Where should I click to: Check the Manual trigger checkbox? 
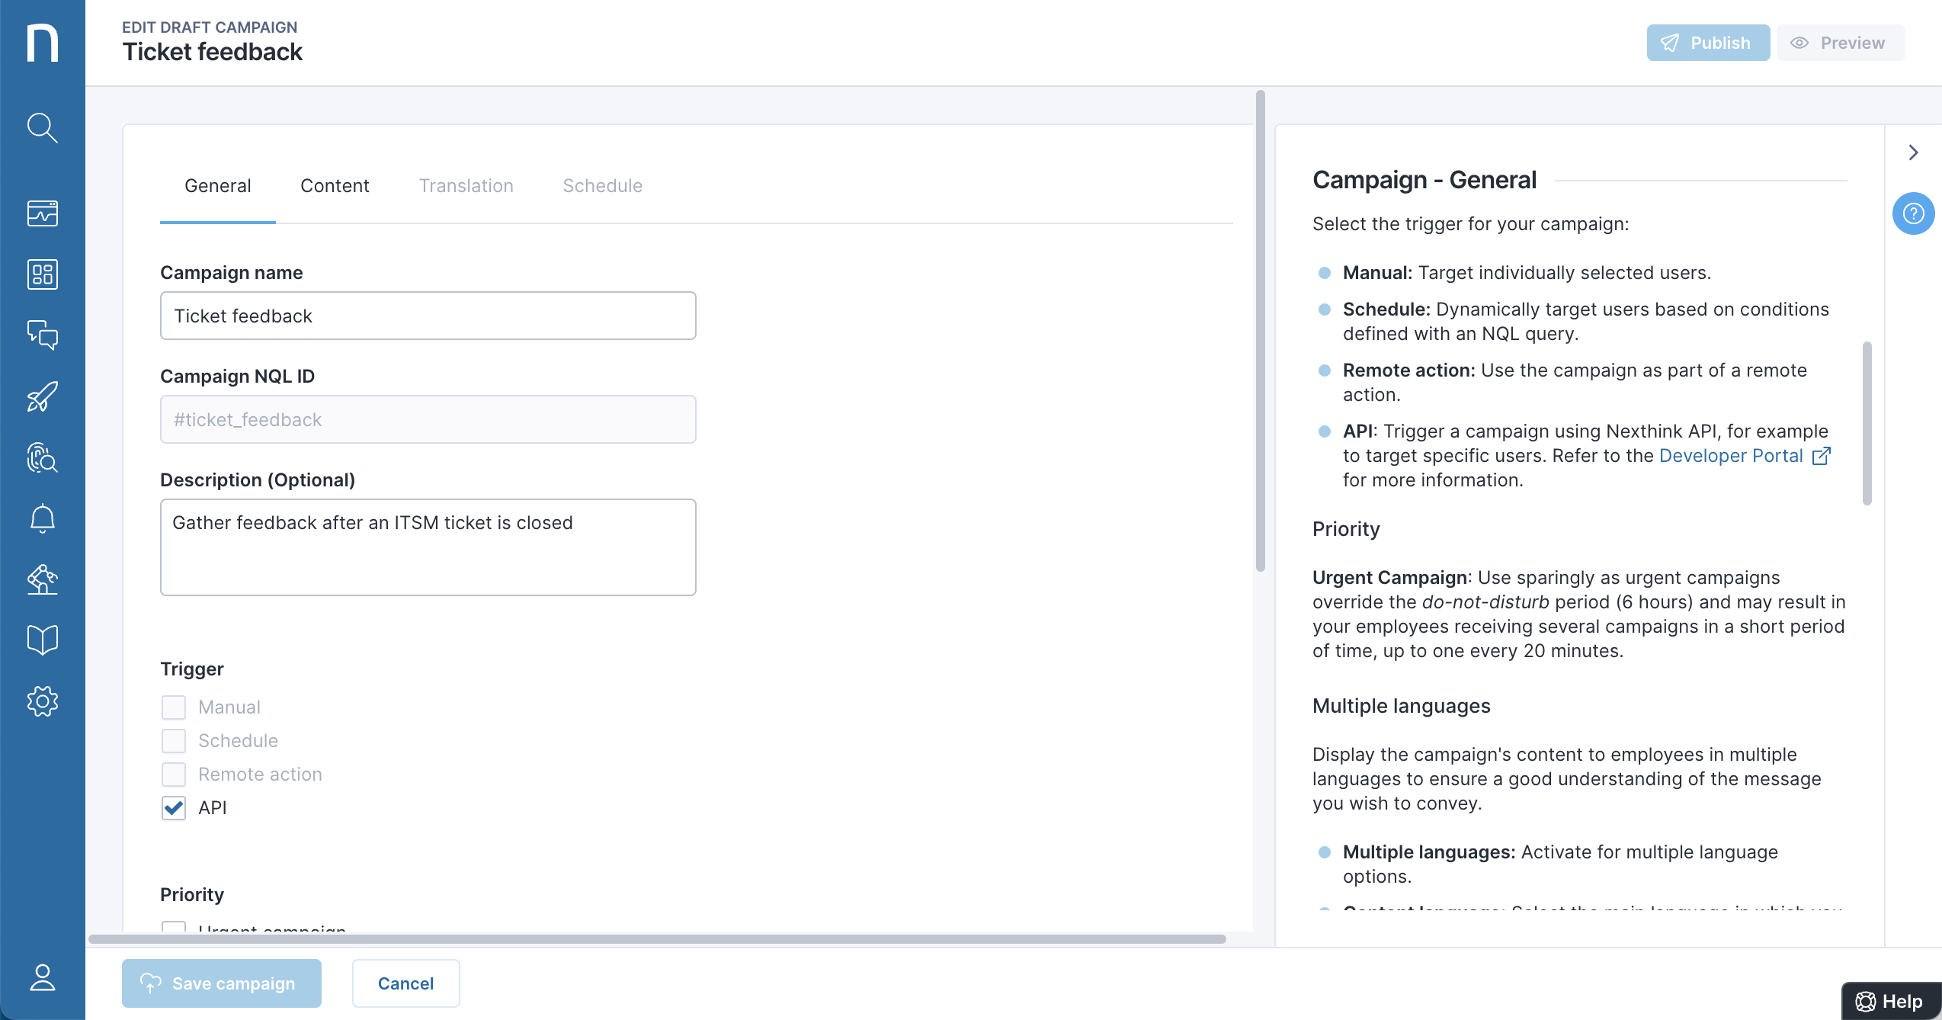pos(174,707)
